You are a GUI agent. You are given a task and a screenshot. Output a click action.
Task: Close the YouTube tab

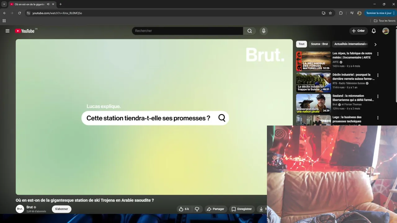tap(53, 4)
